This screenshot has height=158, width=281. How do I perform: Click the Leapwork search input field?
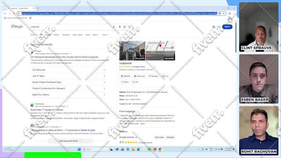click(x=71, y=27)
